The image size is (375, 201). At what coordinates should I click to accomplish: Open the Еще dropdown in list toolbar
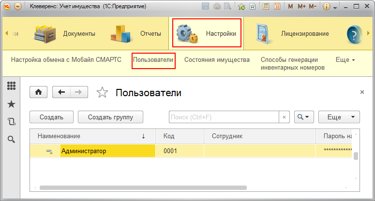pos(339,117)
